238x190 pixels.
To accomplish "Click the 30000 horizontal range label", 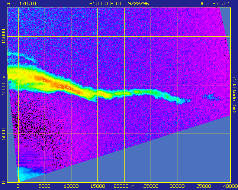I will coord(177,186).
